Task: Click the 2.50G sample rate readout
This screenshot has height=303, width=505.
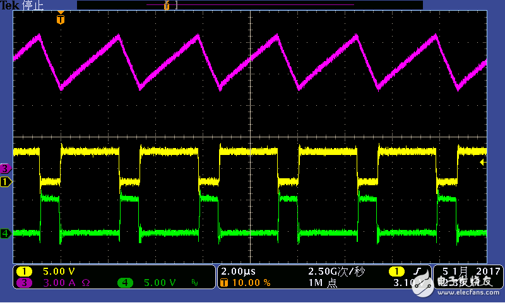Action: (333, 271)
